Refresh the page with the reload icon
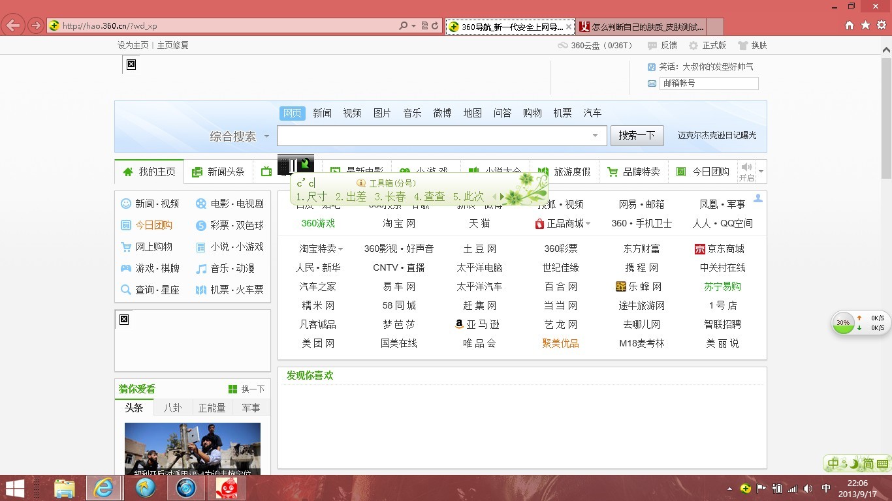Screen dimensions: 892x501 coord(435,26)
